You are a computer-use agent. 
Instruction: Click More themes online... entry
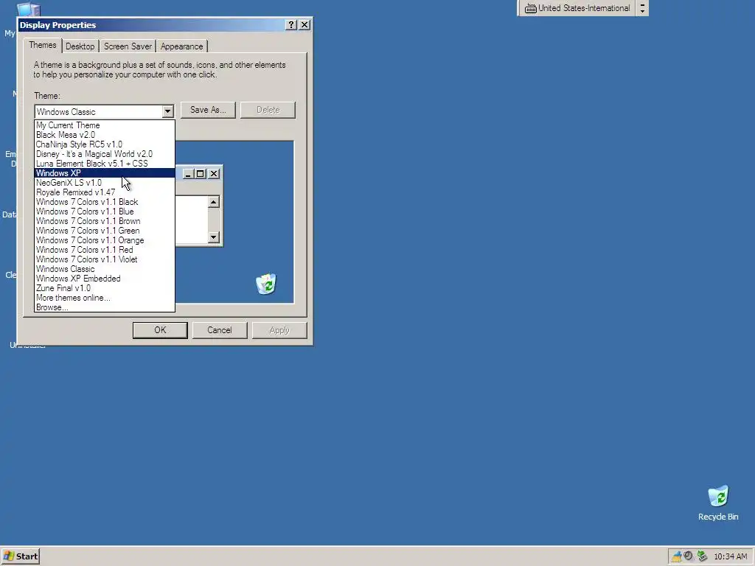(105, 298)
